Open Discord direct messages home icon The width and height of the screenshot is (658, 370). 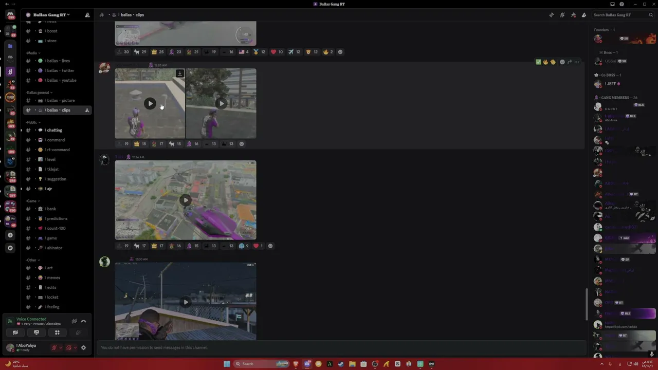[x=10, y=15]
